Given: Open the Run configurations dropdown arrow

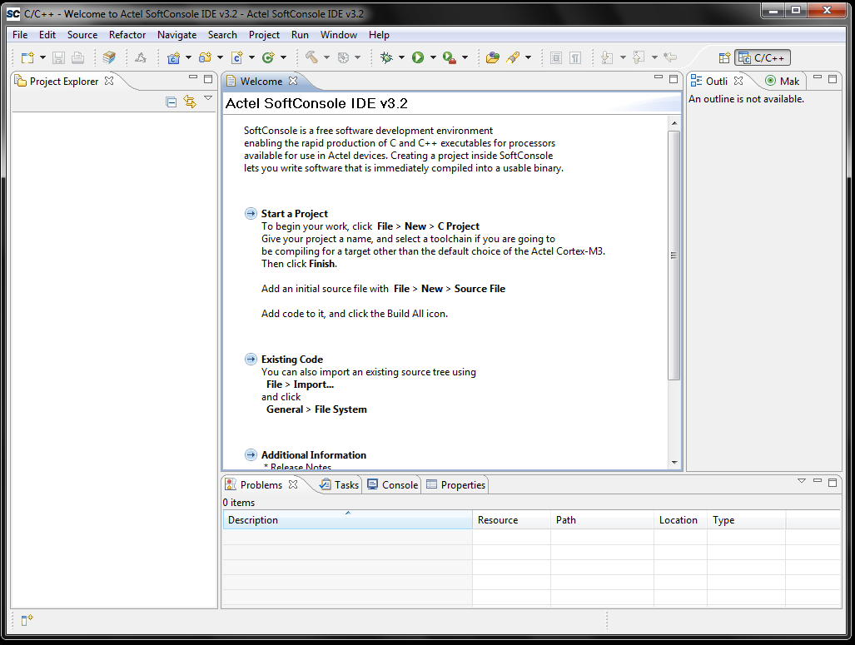Looking at the screenshot, I should click(x=434, y=57).
